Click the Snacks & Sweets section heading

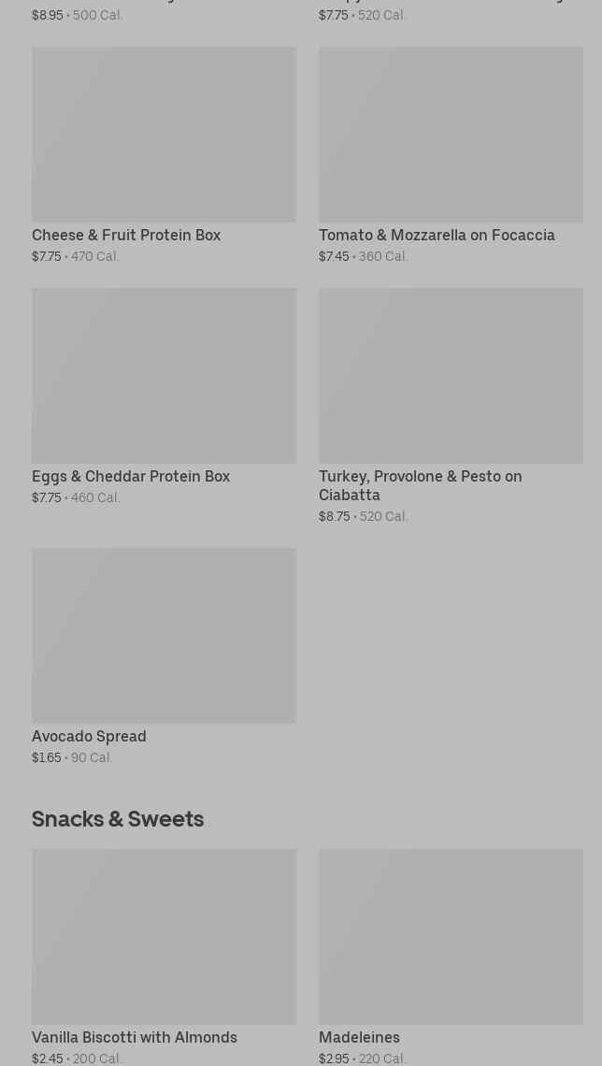[x=118, y=819]
